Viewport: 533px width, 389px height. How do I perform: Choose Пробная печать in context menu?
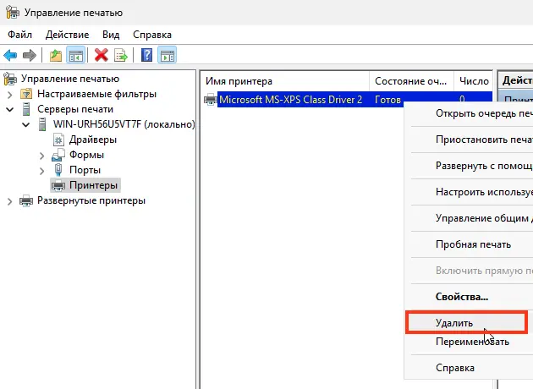pos(469,244)
